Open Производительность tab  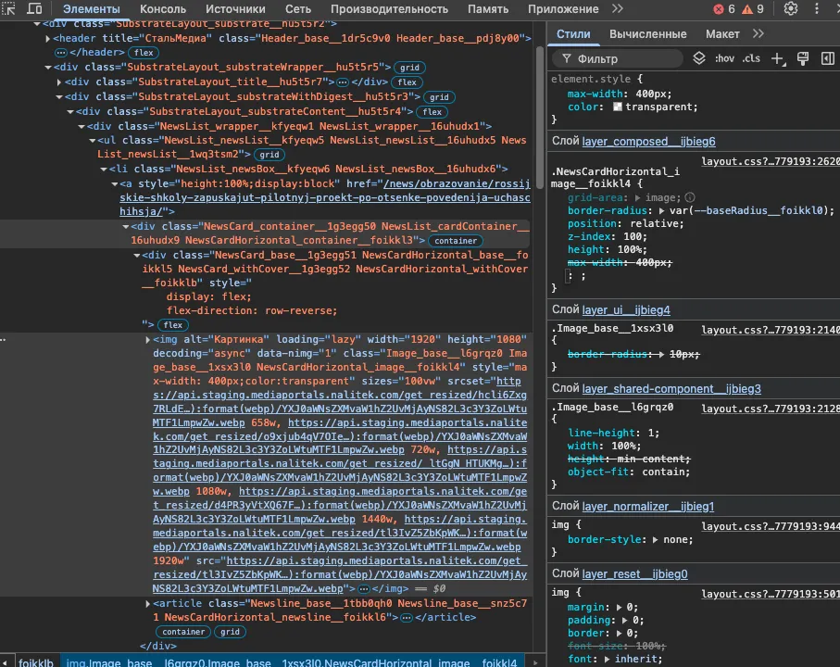click(389, 9)
